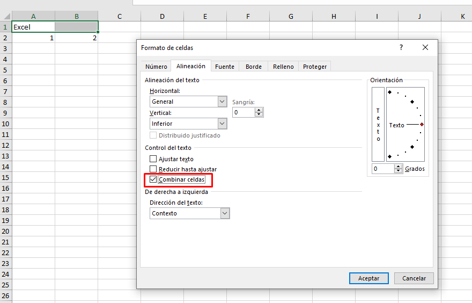472x303 pixels.
Task: Click the Select All corner triangle
Action: pos(6,16)
